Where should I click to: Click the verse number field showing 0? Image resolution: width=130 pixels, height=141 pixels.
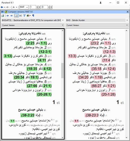tap(45, 7)
